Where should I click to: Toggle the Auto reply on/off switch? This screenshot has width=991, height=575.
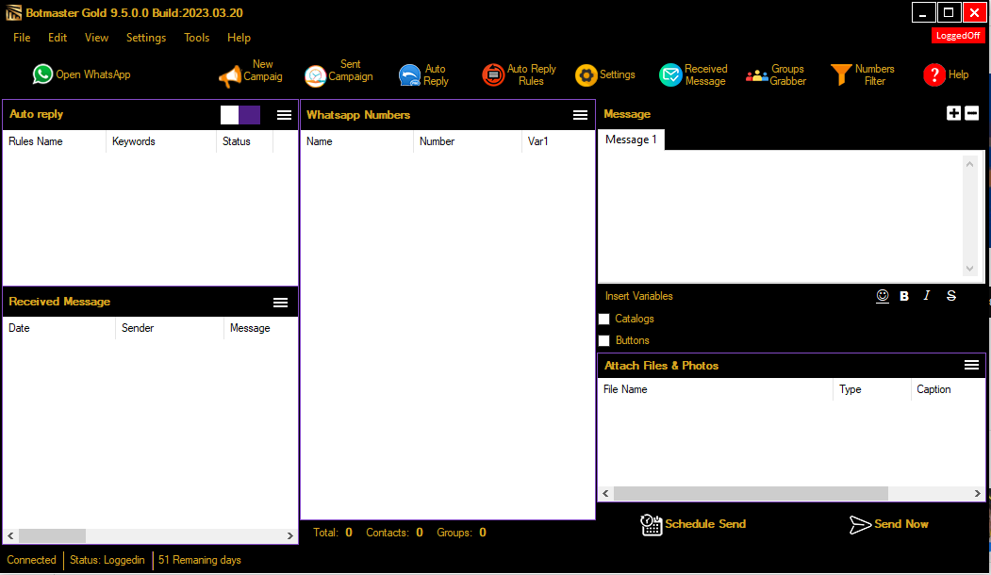point(239,113)
